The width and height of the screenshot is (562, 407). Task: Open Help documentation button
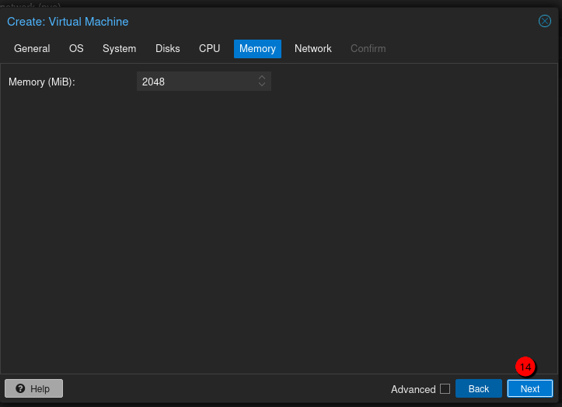click(33, 388)
